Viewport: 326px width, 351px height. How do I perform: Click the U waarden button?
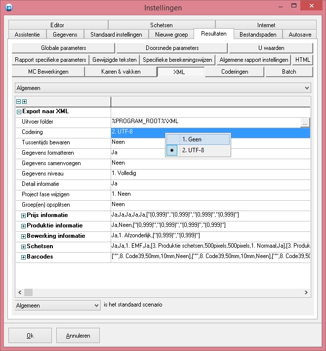click(x=271, y=48)
